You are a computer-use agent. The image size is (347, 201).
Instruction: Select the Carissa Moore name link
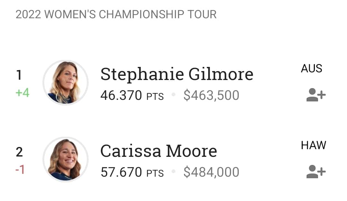click(158, 151)
